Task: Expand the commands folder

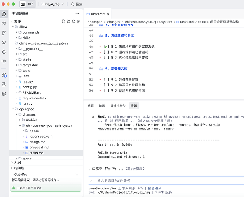Action: [16, 32]
